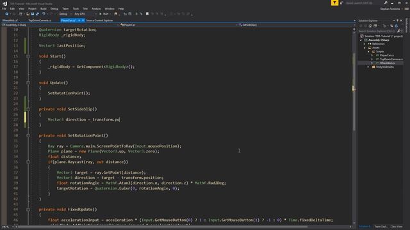Screen dimensions: 410x230
Task: Collapse the Scripts folder node
Action: (369, 52)
